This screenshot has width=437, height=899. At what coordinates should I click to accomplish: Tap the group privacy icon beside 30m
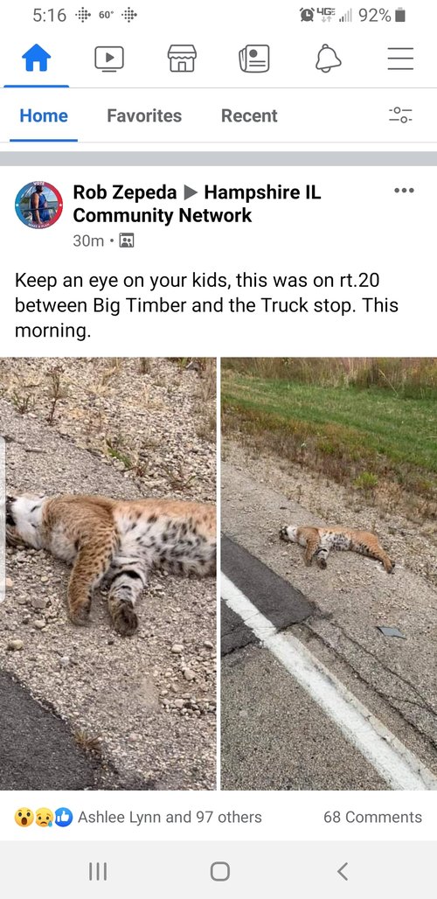[x=126, y=240]
